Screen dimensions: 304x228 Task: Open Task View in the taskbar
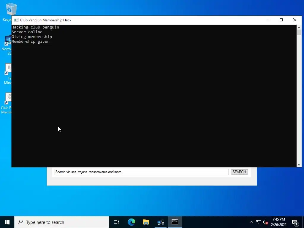116,222
